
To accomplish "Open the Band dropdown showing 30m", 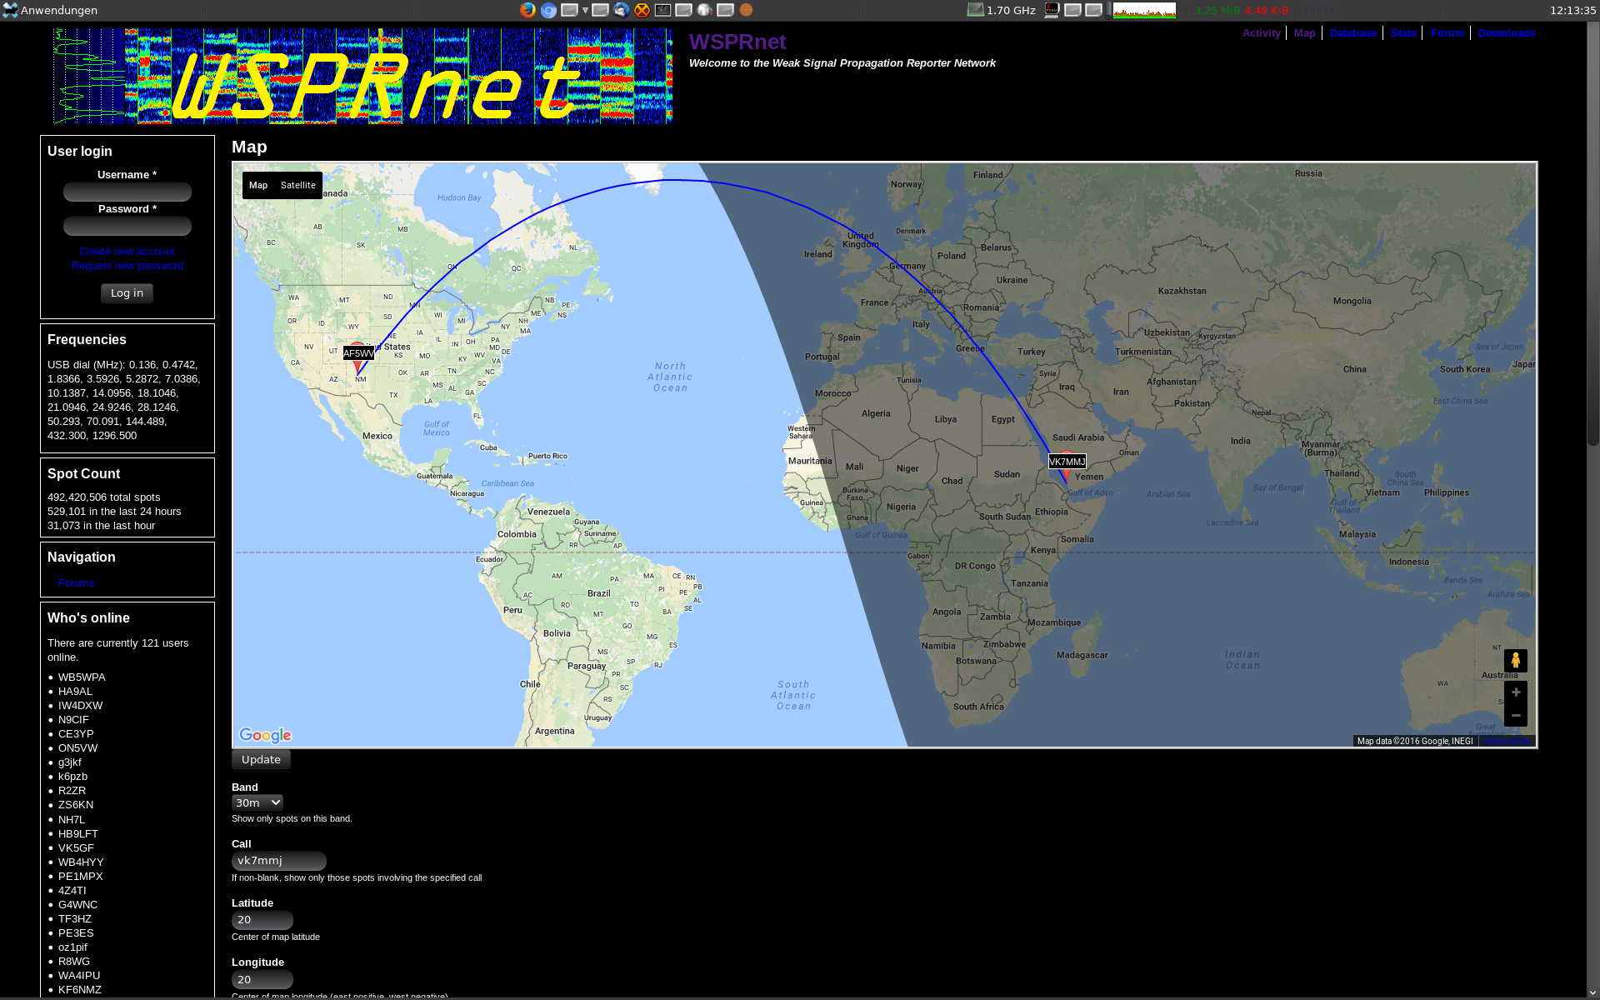I will 257,802.
